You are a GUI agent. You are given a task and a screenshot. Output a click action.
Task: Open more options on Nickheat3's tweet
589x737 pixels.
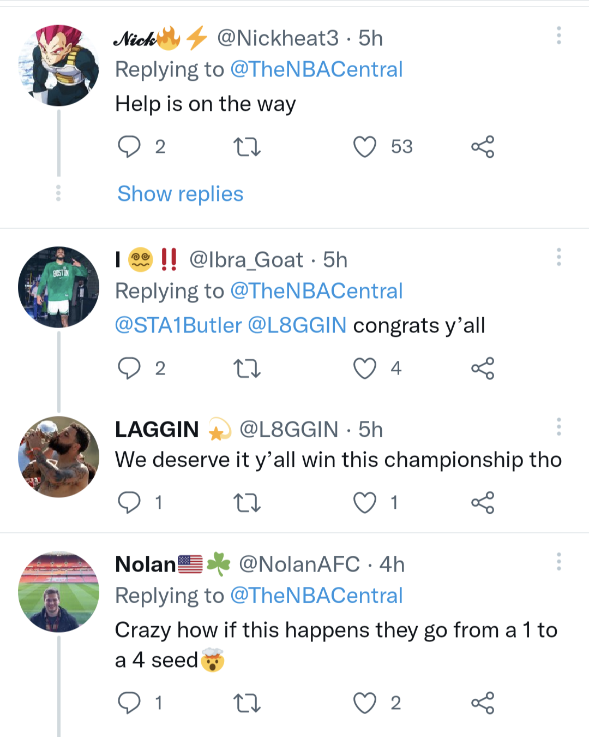click(x=559, y=35)
